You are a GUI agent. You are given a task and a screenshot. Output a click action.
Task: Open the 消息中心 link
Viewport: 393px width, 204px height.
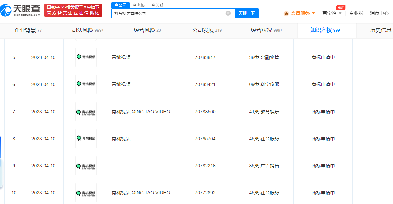coord(379,13)
